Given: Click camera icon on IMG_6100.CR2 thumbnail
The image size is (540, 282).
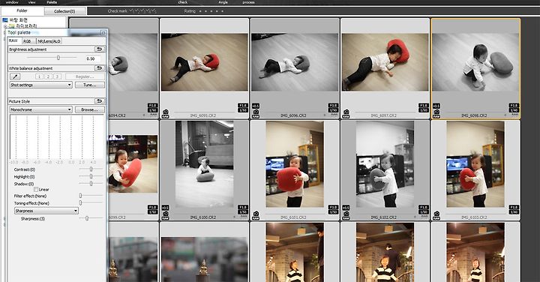Looking at the screenshot, I should (166, 214).
